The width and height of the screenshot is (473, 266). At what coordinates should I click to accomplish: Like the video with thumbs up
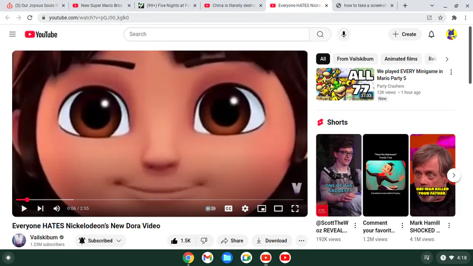(x=181, y=241)
